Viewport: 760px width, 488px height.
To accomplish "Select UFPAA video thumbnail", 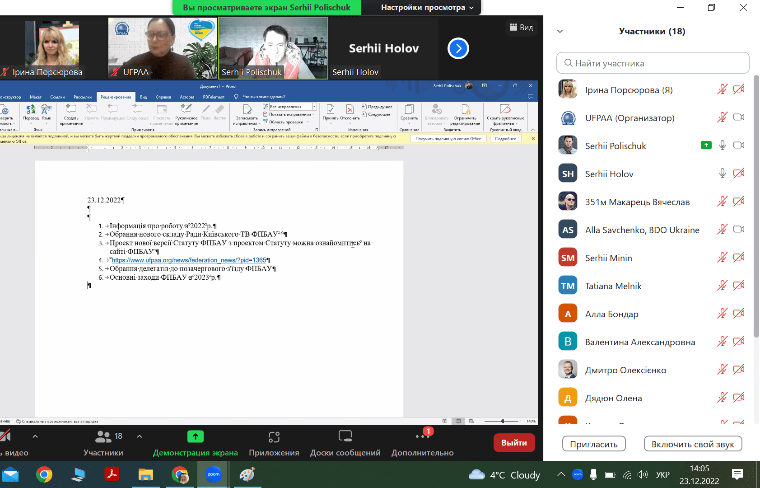I will tap(163, 48).
